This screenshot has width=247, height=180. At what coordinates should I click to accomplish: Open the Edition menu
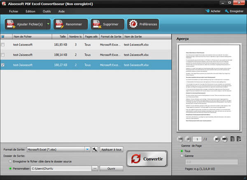(30, 11)
